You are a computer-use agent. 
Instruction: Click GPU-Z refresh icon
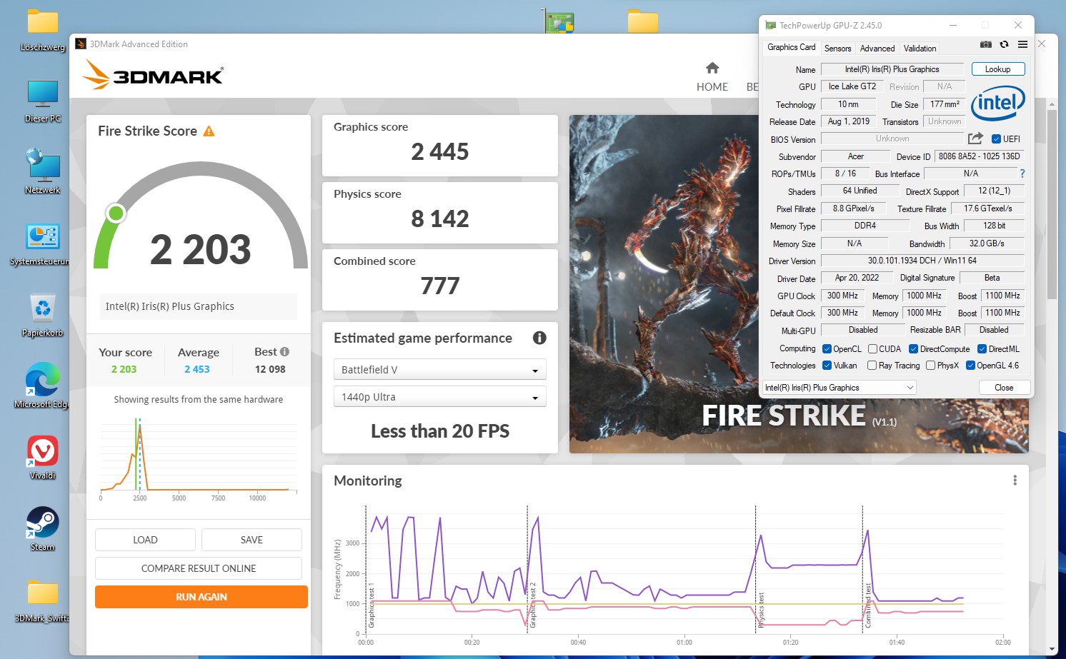click(x=1004, y=44)
